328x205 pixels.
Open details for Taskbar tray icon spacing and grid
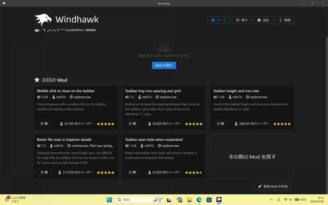[132, 124]
